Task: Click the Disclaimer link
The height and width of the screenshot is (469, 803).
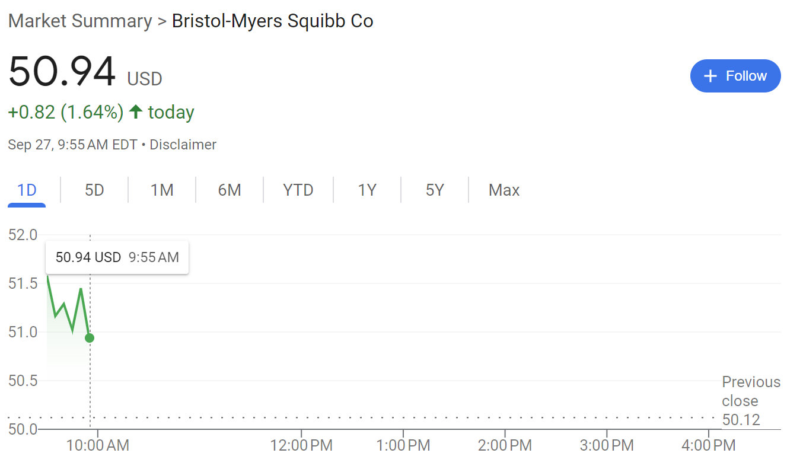Action: tap(183, 145)
